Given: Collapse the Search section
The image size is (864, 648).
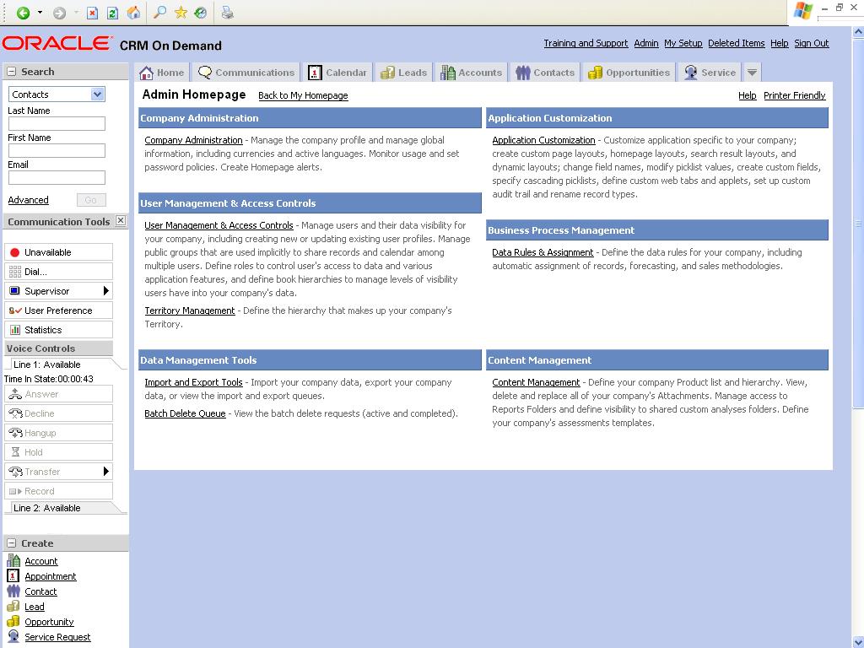Looking at the screenshot, I should (12, 72).
